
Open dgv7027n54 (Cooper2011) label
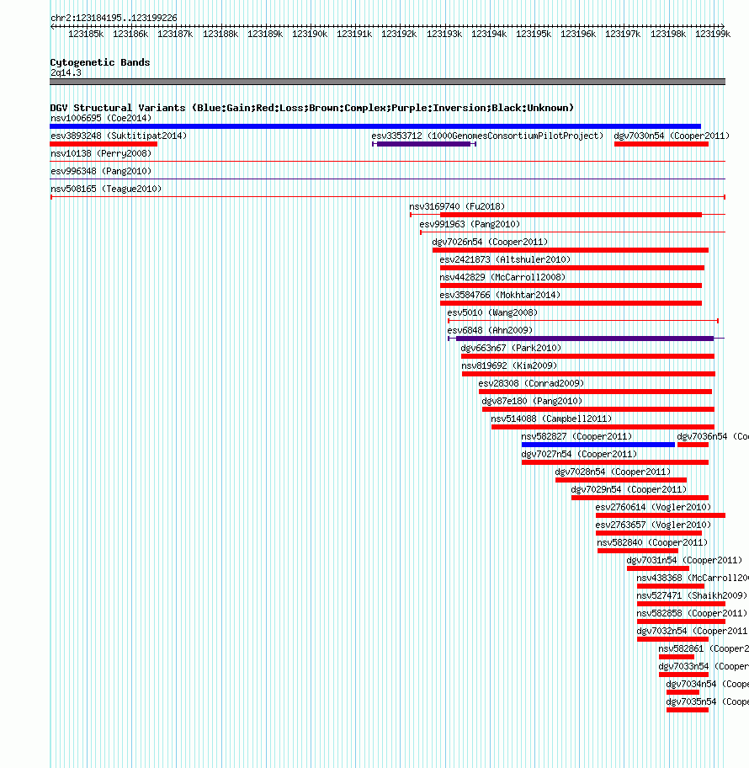tap(579, 453)
